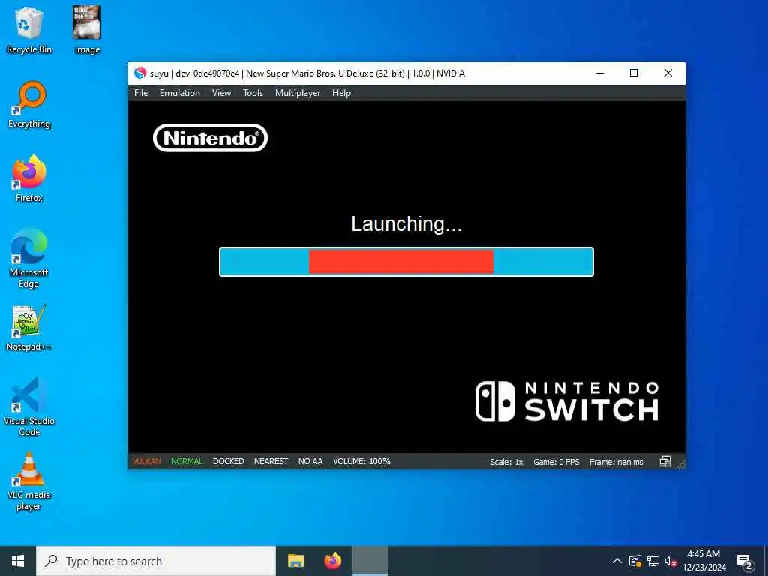Screen dimensions: 768x576
Task: Open the notification center icon
Action: point(745,561)
